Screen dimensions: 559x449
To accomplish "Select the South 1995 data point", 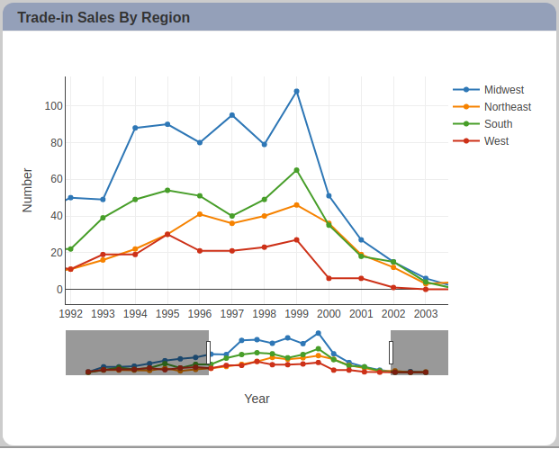I will click(167, 190).
